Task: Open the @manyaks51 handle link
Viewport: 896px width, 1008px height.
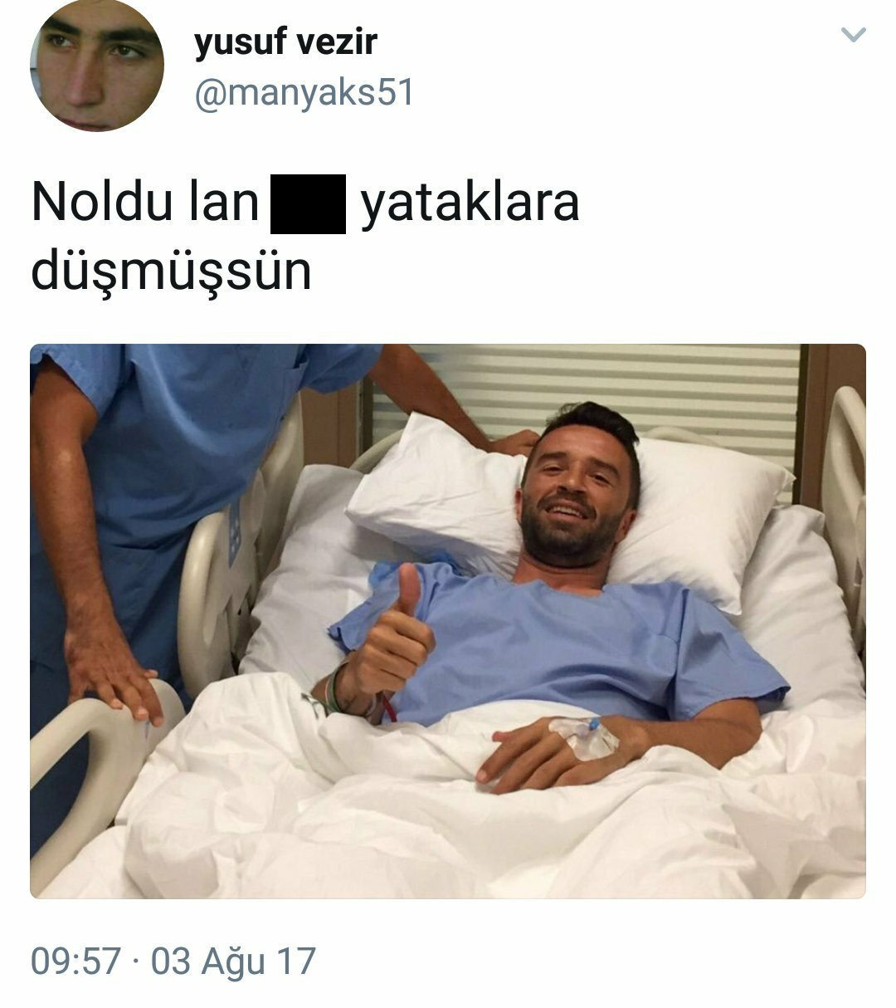Action: tap(304, 94)
